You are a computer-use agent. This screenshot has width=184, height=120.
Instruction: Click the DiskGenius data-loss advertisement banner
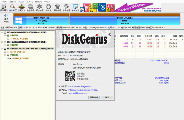120,8
